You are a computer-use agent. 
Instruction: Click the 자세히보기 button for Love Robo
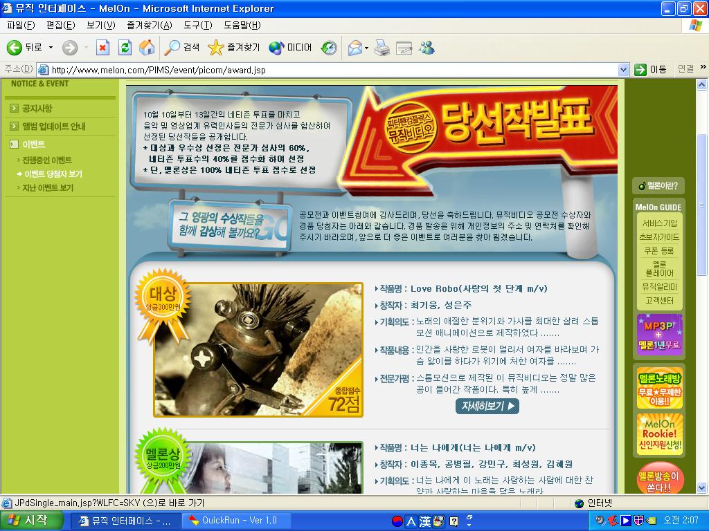[x=487, y=406]
